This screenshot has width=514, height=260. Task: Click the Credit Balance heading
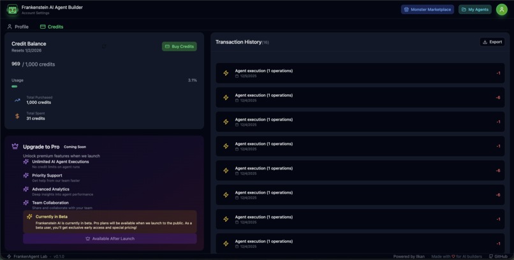point(29,43)
